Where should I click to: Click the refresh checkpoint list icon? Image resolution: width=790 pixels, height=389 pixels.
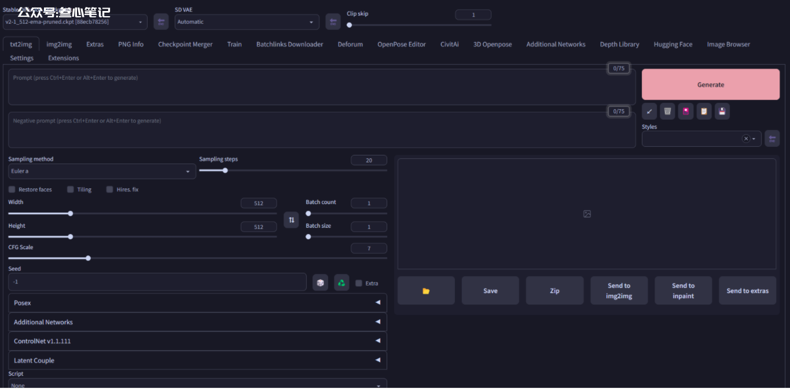click(161, 22)
